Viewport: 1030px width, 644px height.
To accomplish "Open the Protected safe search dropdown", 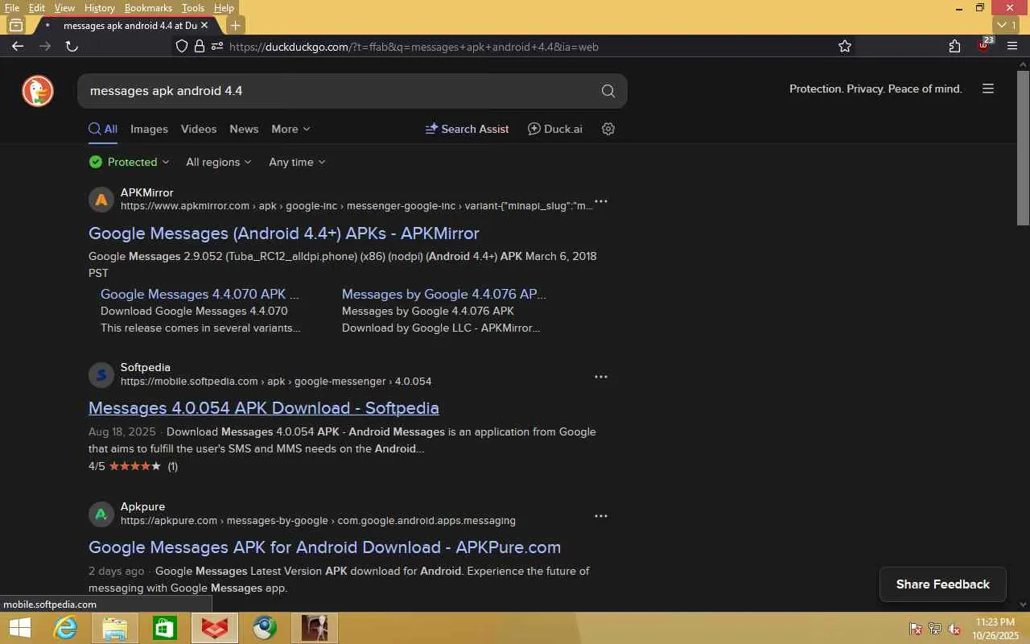I will click(x=130, y=162).
